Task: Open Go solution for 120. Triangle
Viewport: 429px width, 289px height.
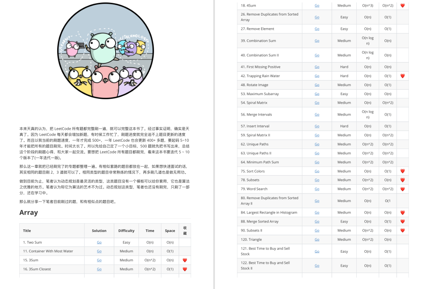Action: coord(317,240)
